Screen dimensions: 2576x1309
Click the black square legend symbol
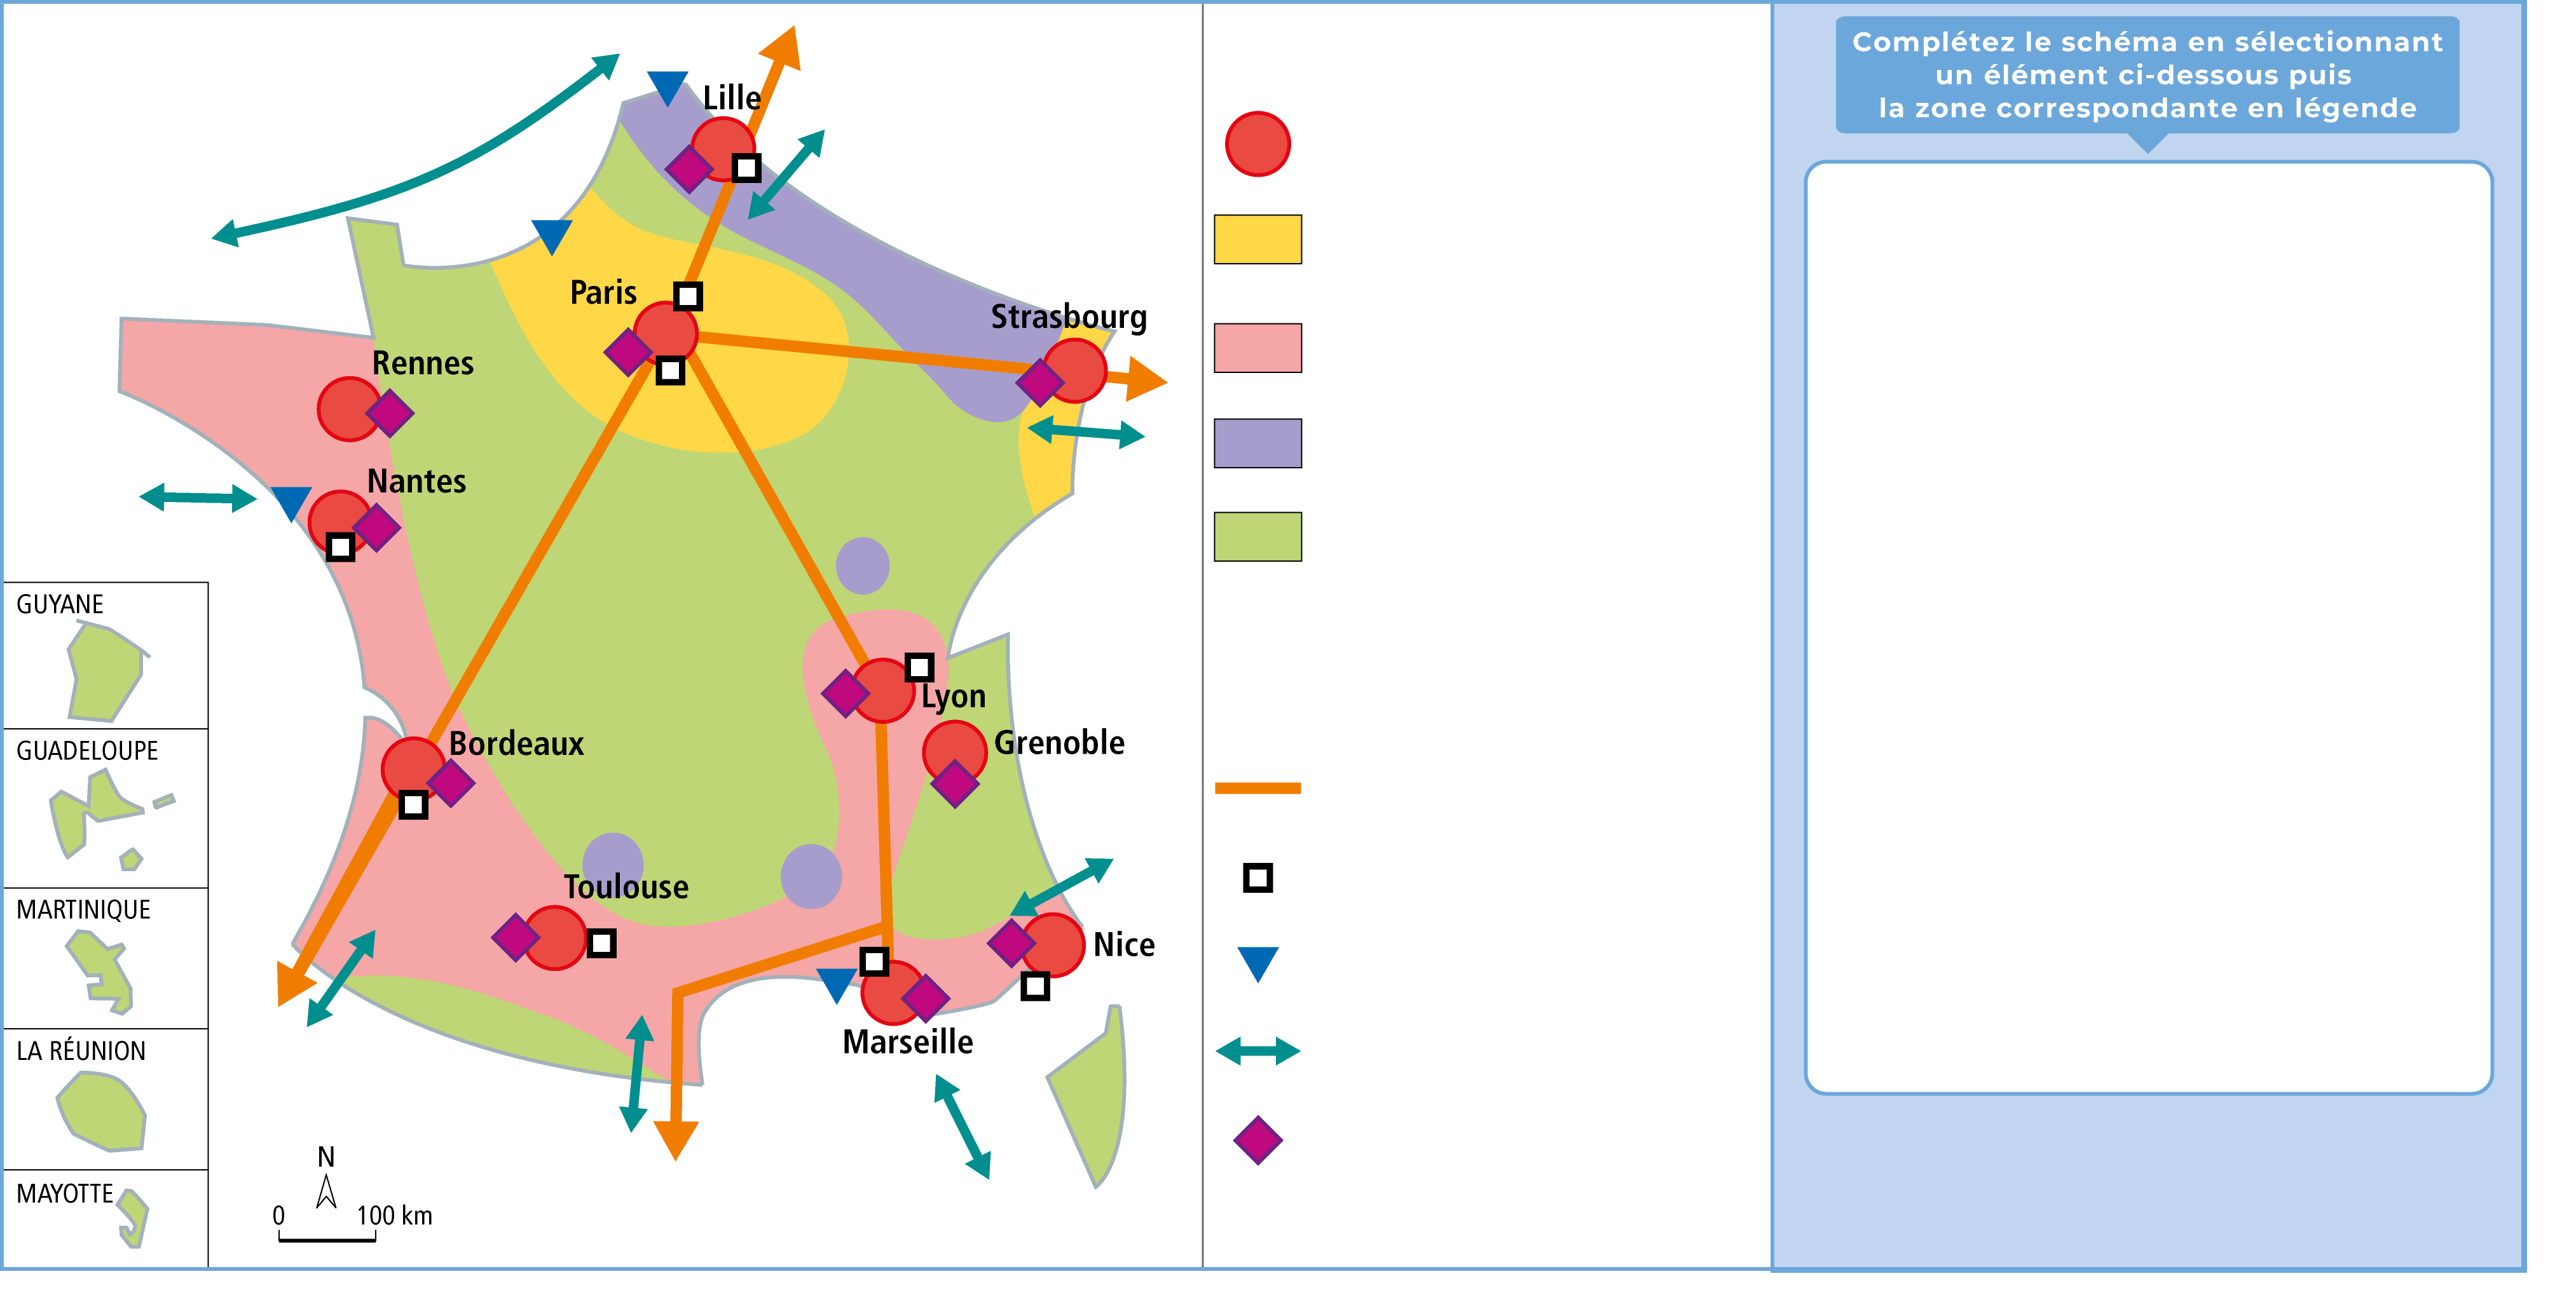tap(1257, 878)
